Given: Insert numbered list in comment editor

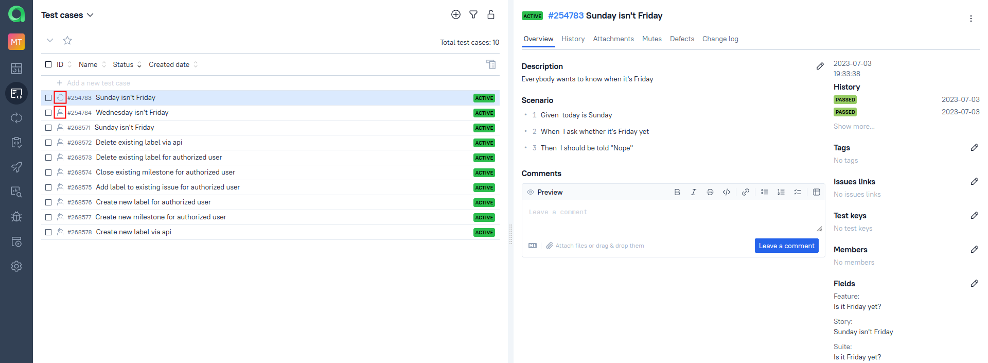Looking at the screenshot, I should pyautogui.click(x=781, y=192).
